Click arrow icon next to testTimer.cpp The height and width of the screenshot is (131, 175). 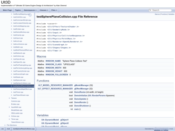(12, 92)
